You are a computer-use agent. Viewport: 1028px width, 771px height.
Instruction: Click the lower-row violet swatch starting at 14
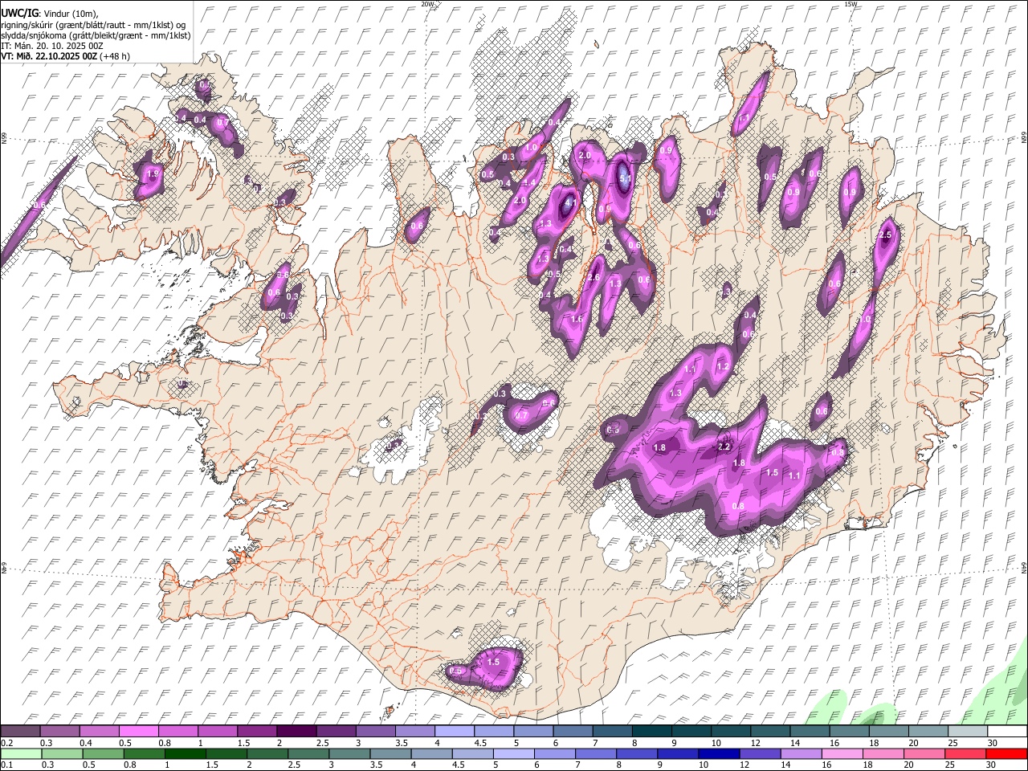801,754
